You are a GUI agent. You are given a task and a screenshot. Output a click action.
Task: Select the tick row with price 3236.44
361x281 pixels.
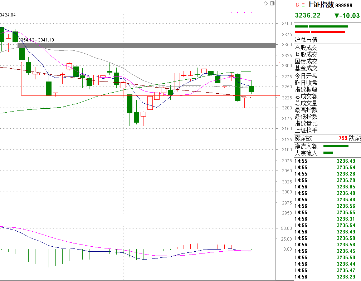[328, 264]
